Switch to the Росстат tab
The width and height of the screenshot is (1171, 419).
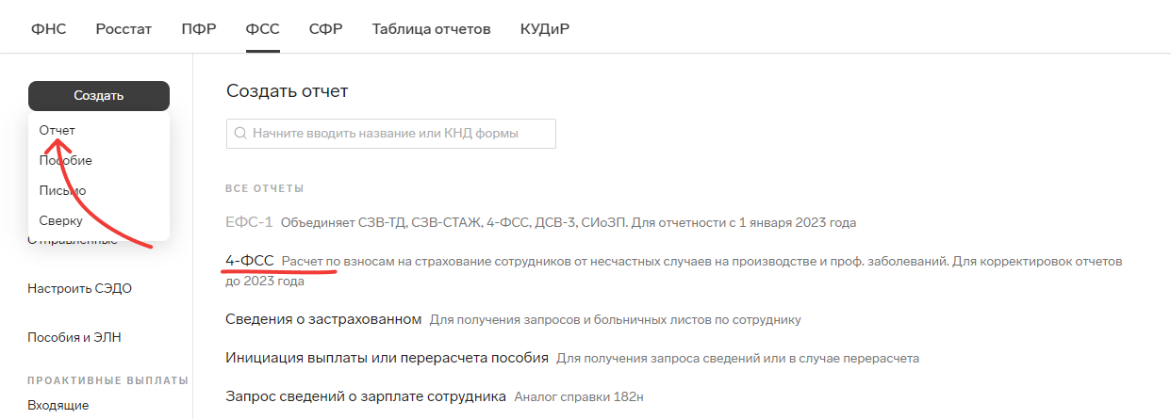[x=124, y=28]
